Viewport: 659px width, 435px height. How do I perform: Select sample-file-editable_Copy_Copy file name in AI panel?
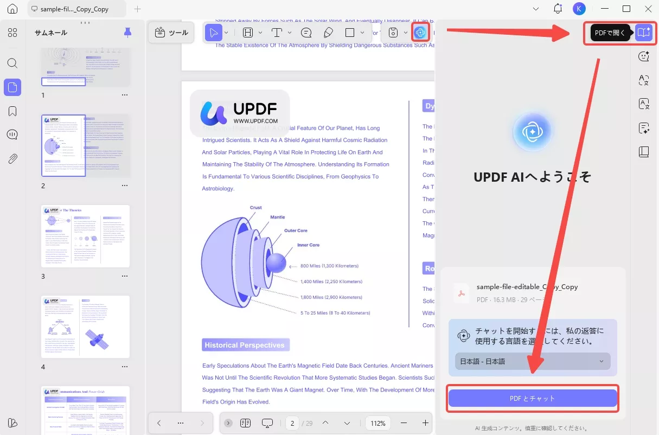(x=527, y=287)
